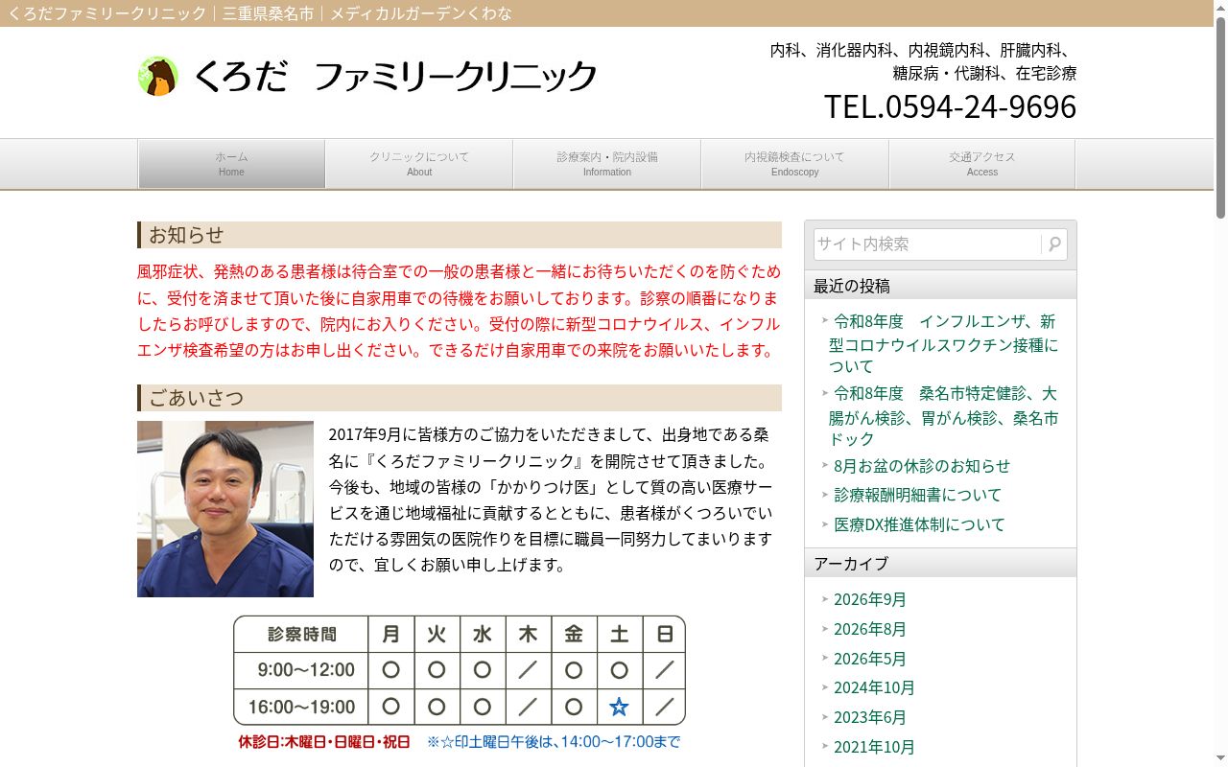Go to 内視鏡検査について Endoscopy menu
Image resolution: width=1228 pixels, height=767 pixels.
pos(795,164)
